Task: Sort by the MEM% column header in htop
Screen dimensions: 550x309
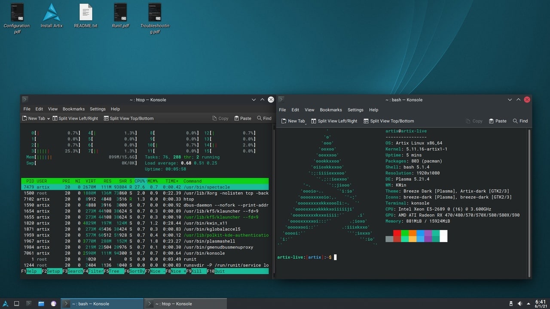Action: coord(153,181)
